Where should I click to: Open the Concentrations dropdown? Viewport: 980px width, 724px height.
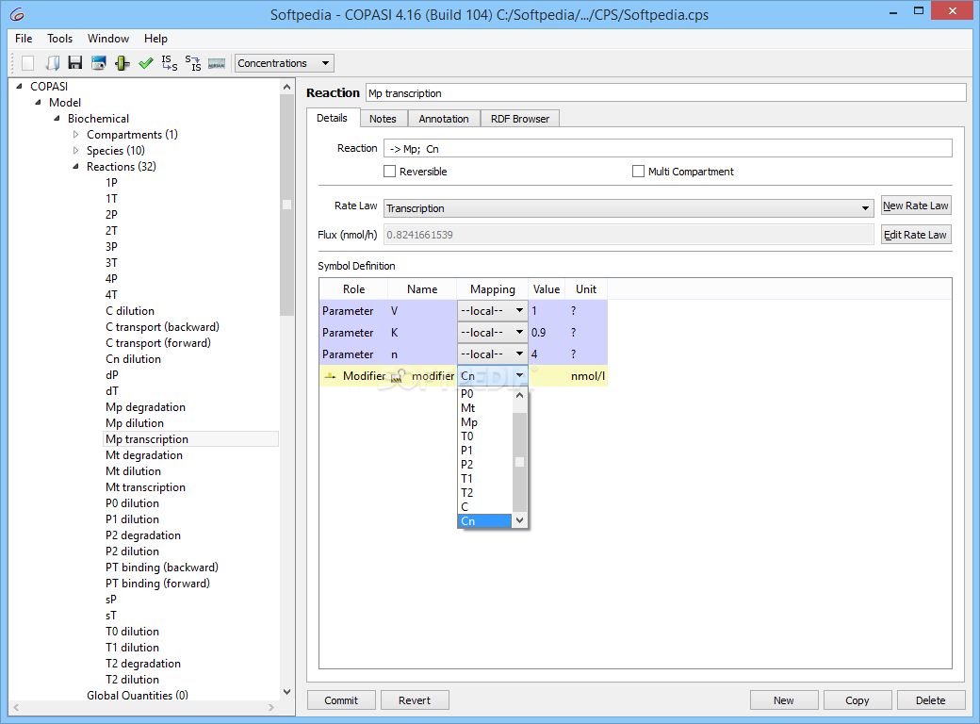point(285,63)
